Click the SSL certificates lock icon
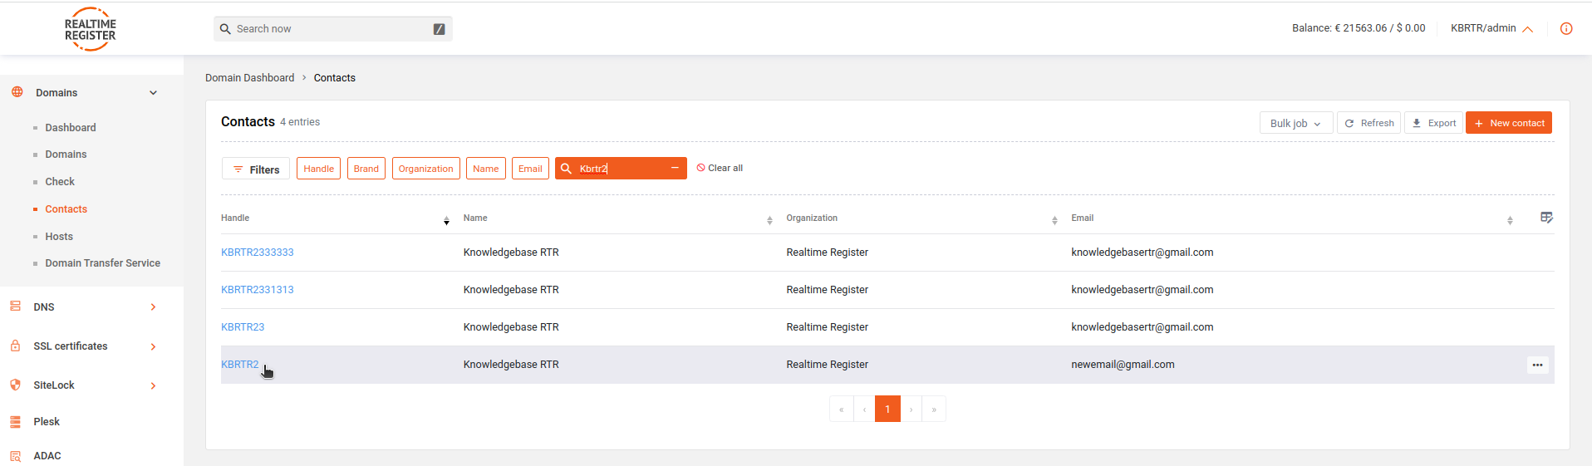 [15, 346]
